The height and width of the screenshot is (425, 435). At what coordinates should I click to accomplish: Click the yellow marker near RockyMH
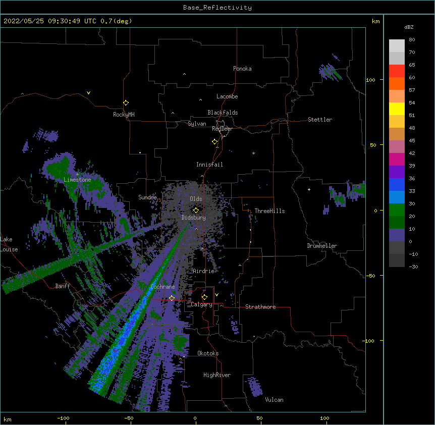coord(126,103)
